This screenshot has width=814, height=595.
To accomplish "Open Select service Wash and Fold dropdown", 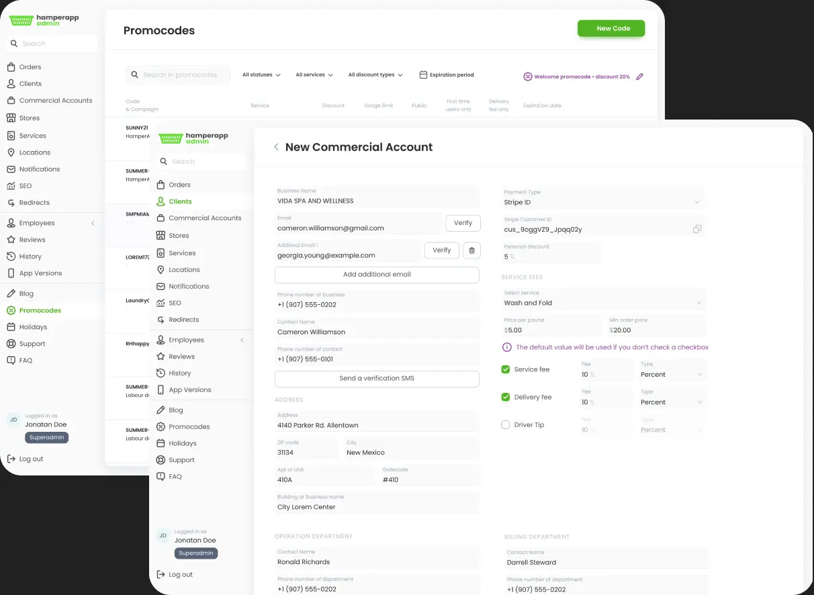I will pos(604,298).
